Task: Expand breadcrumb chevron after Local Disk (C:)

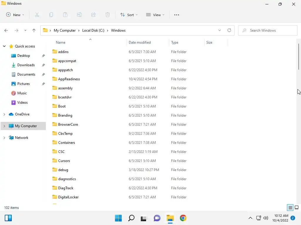Action: pos(108,30)
